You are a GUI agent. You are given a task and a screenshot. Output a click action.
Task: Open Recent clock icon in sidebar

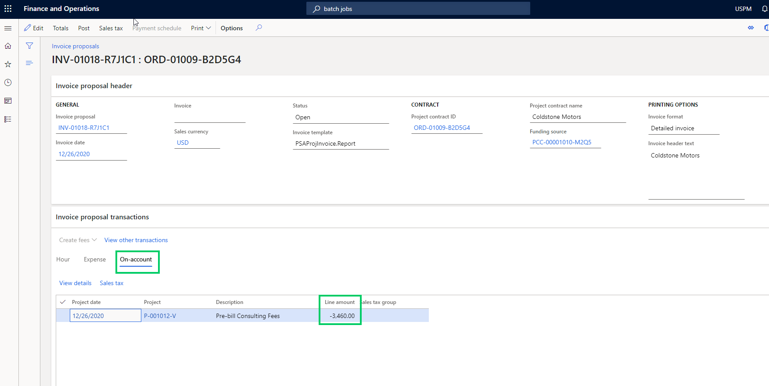click(x=8, y=82)
